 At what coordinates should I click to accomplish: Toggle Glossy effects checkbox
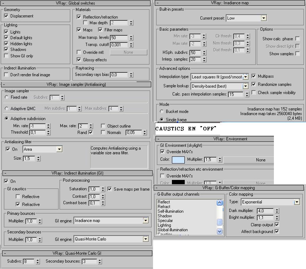pyautogui.click(x=79, y=60)
